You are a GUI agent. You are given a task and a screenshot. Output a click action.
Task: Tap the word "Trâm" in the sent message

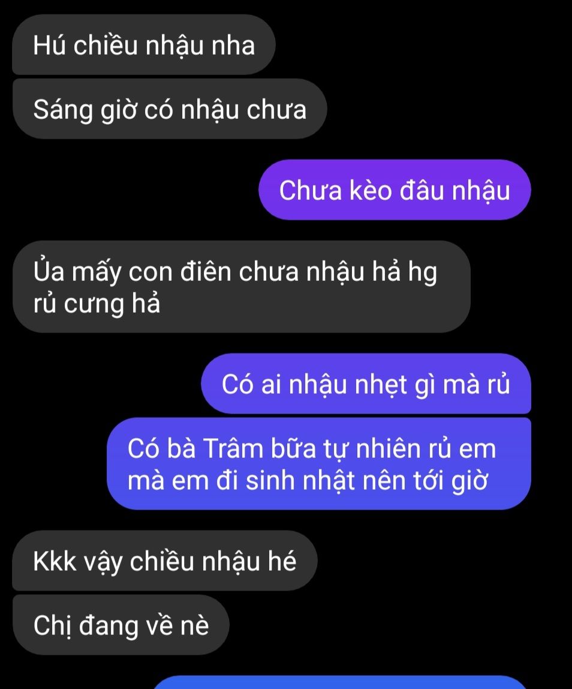[233, 449]
